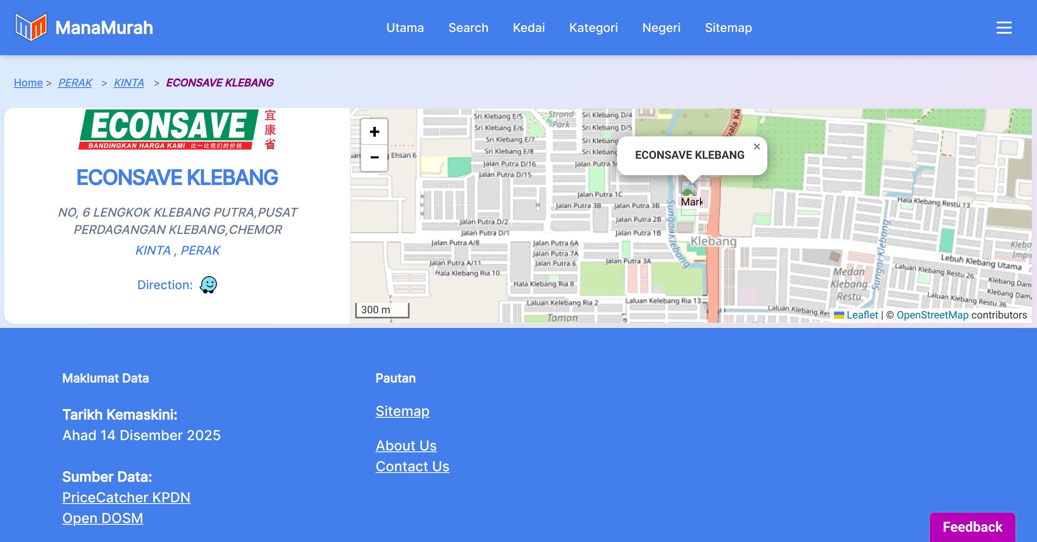The height and width of the screenshot is (542, 1037).
Task: Click the Econsave store logo image
Action: tap(177, 129)
